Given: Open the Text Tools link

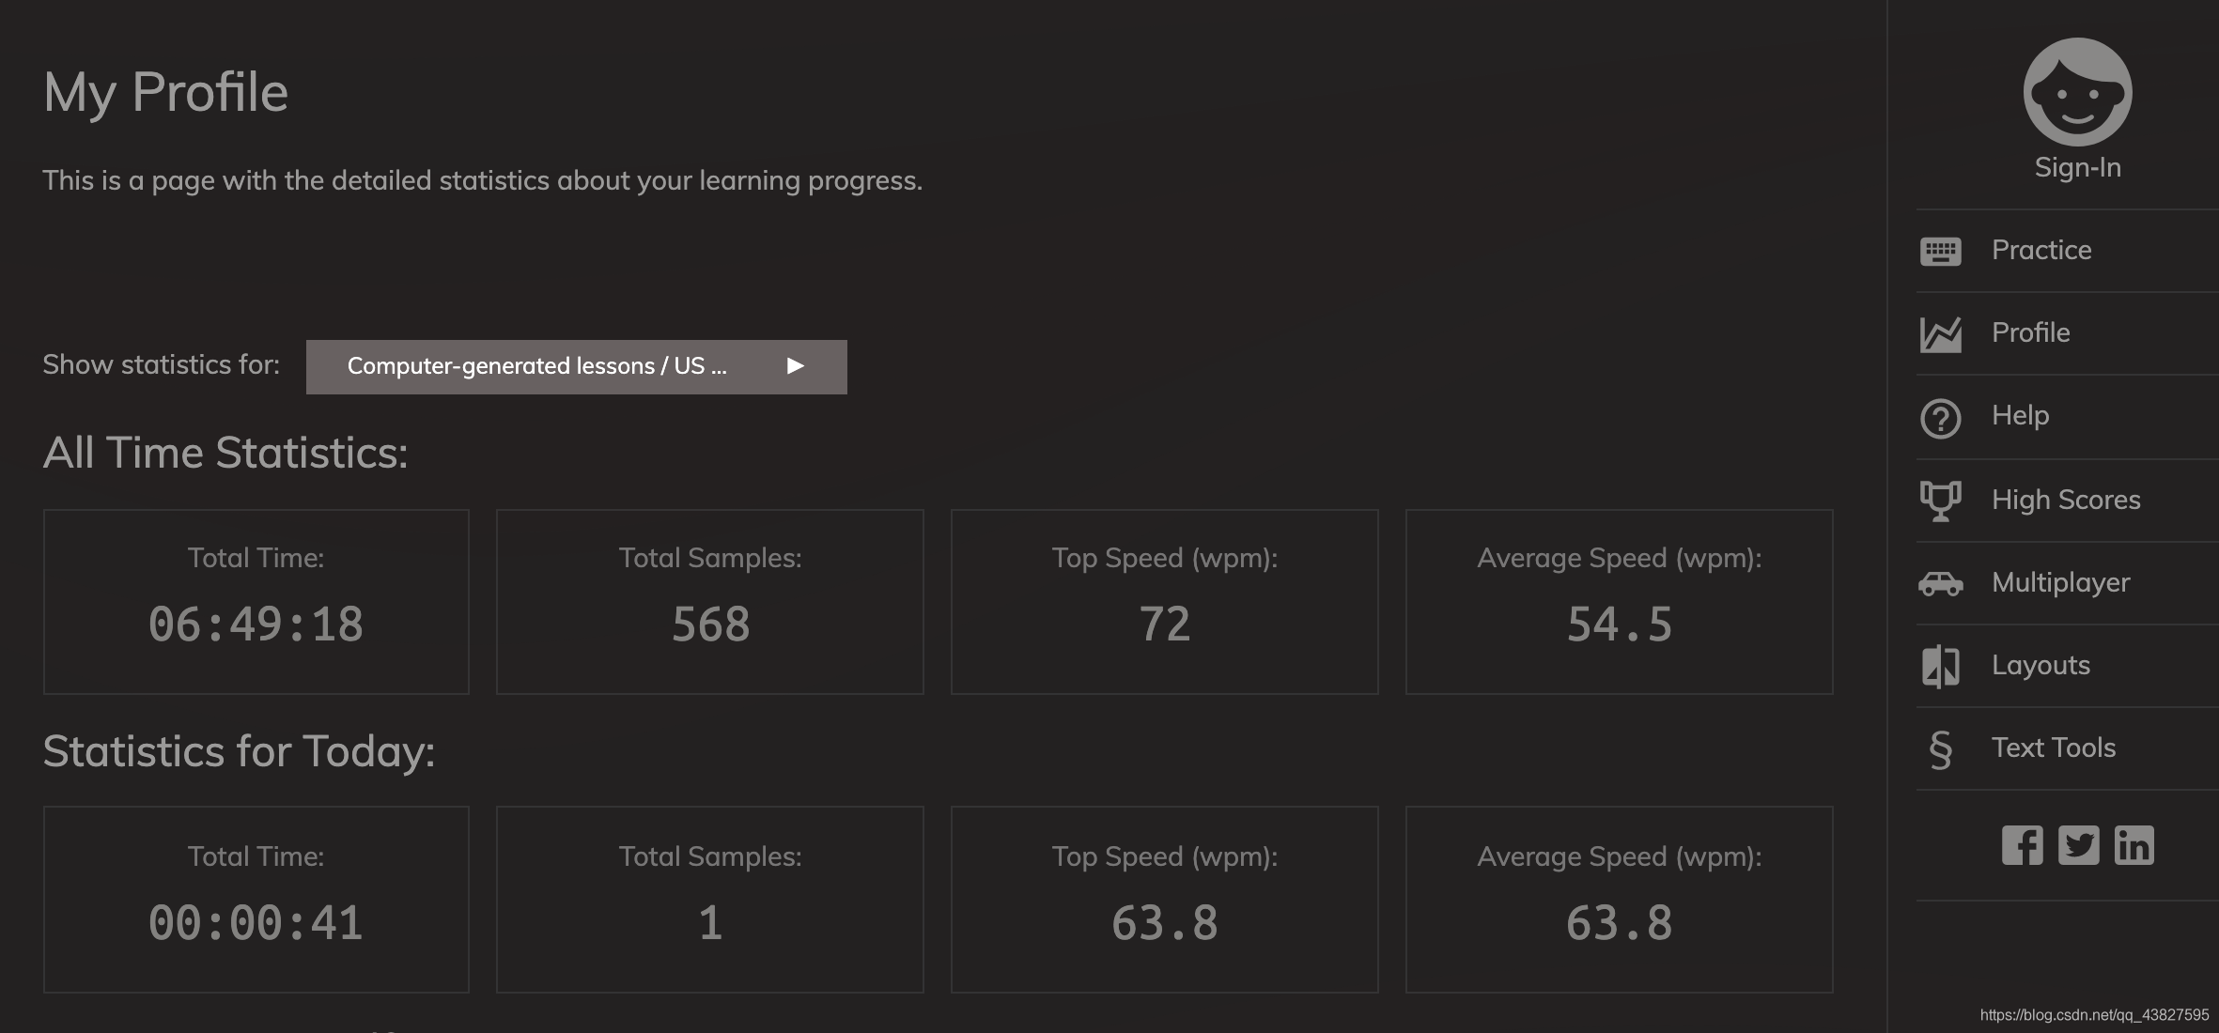Looking at the screenshot, I should pos(2053,748).
